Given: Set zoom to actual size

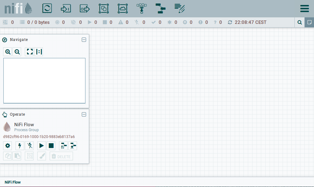Looking at the screenshot, I should 39,52.
